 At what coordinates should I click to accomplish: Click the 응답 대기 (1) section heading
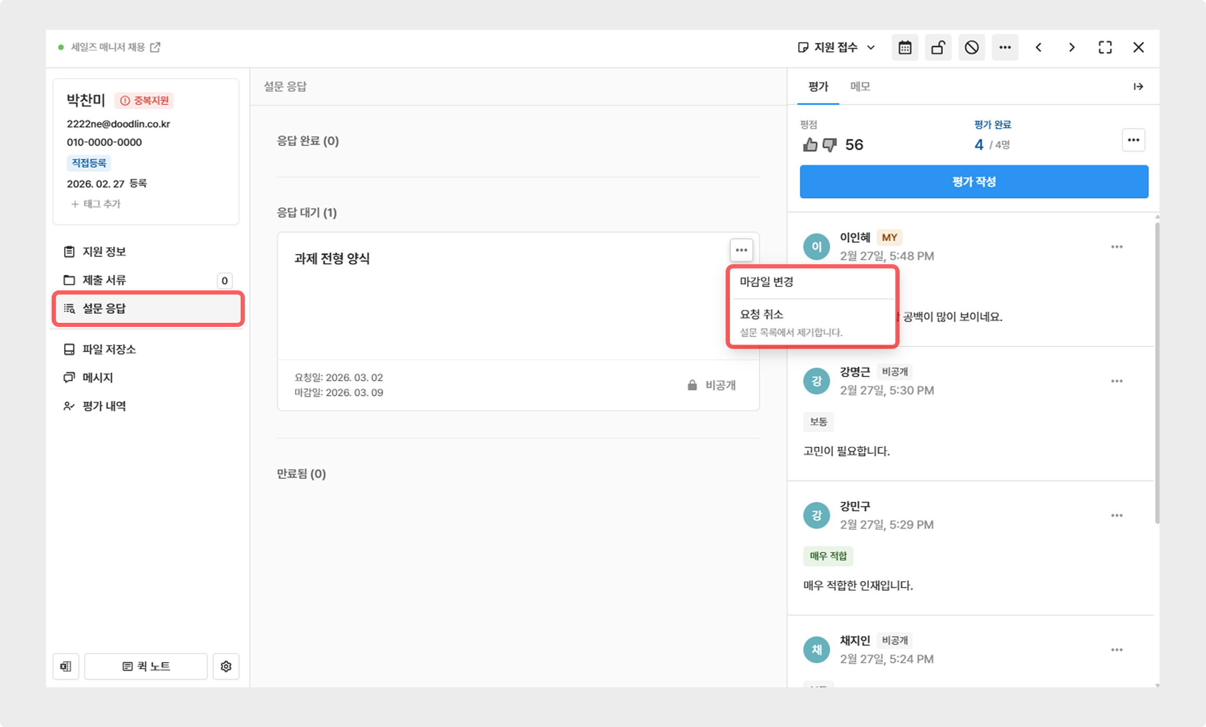tap(306, 213)
